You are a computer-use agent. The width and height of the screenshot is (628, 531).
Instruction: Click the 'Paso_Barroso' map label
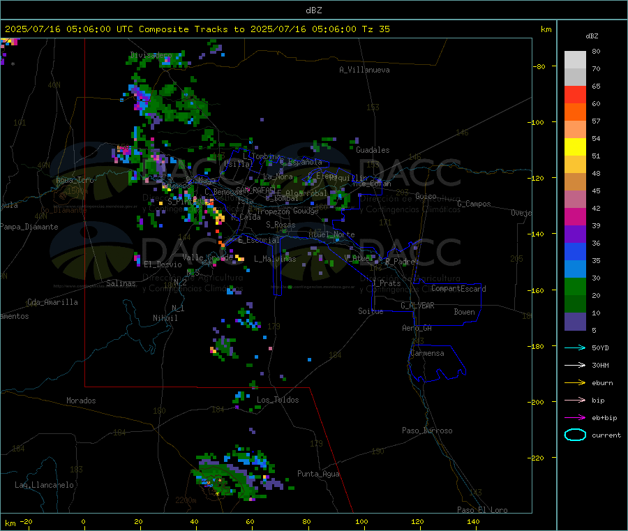click(x=427, y=431)
